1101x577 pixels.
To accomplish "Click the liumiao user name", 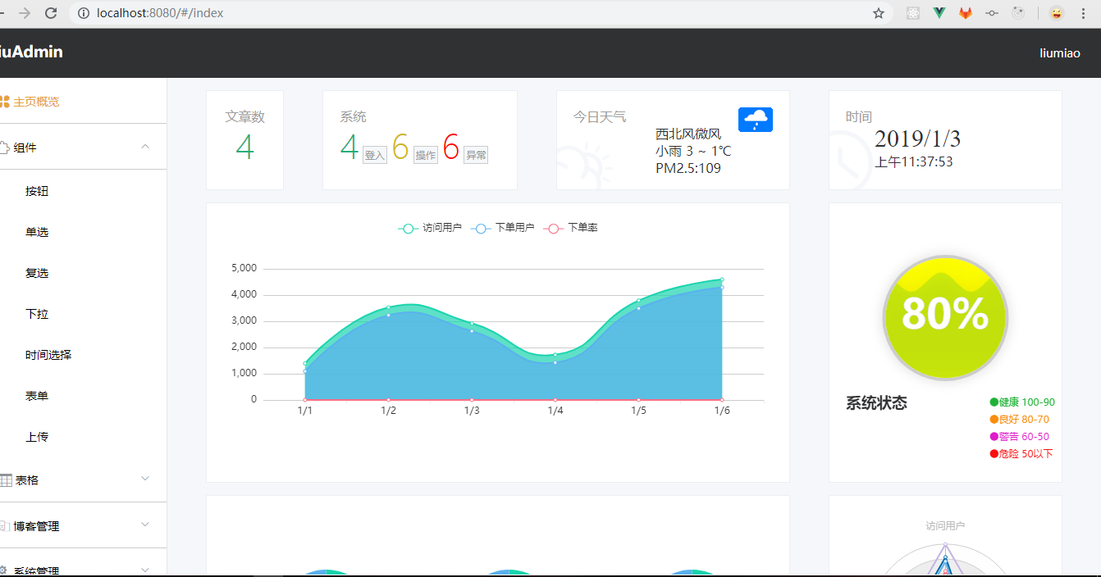I will pos(1059,52).
